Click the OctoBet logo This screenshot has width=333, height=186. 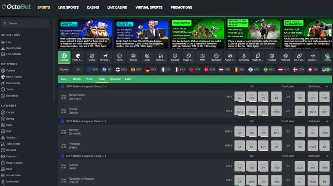16,7
